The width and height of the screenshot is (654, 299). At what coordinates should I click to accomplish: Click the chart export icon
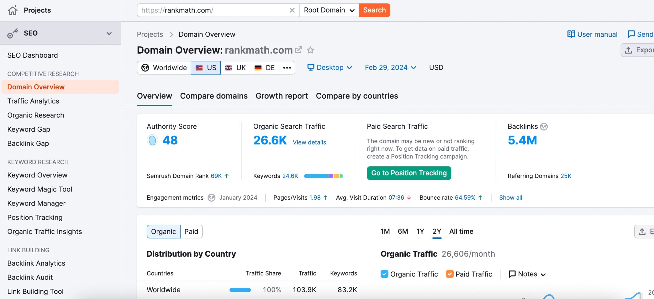(642, 232)
